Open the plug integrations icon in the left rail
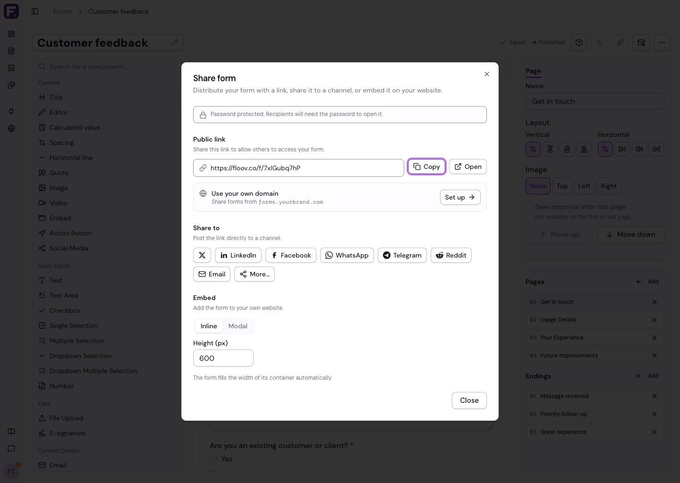 11,111
